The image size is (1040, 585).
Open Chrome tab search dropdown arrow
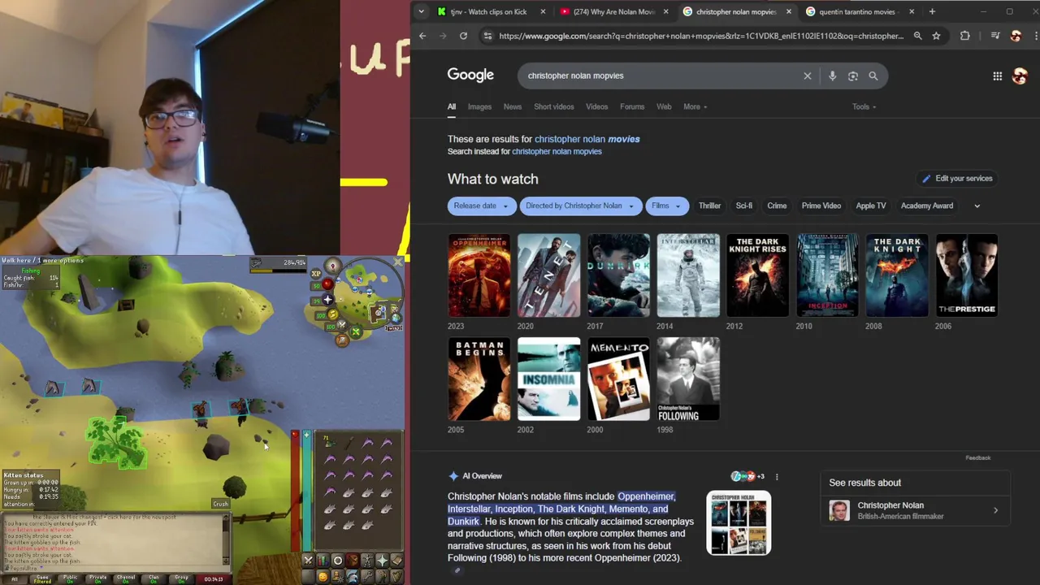coord(421,11)
